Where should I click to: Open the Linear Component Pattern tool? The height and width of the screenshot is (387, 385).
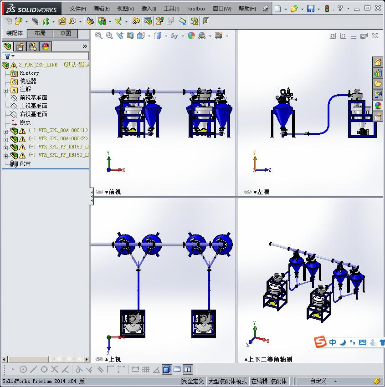[x=46, y=21]
